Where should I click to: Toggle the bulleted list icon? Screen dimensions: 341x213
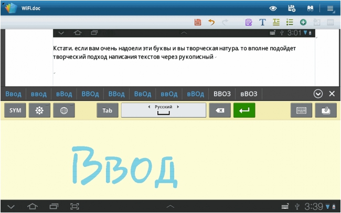click(x=290, y=22)
